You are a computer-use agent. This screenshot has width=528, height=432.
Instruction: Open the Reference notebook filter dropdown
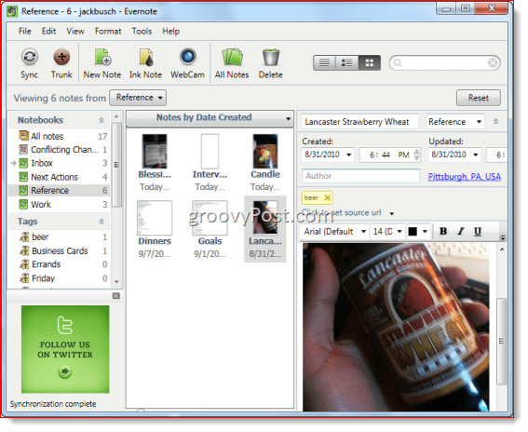coord(138,98)
